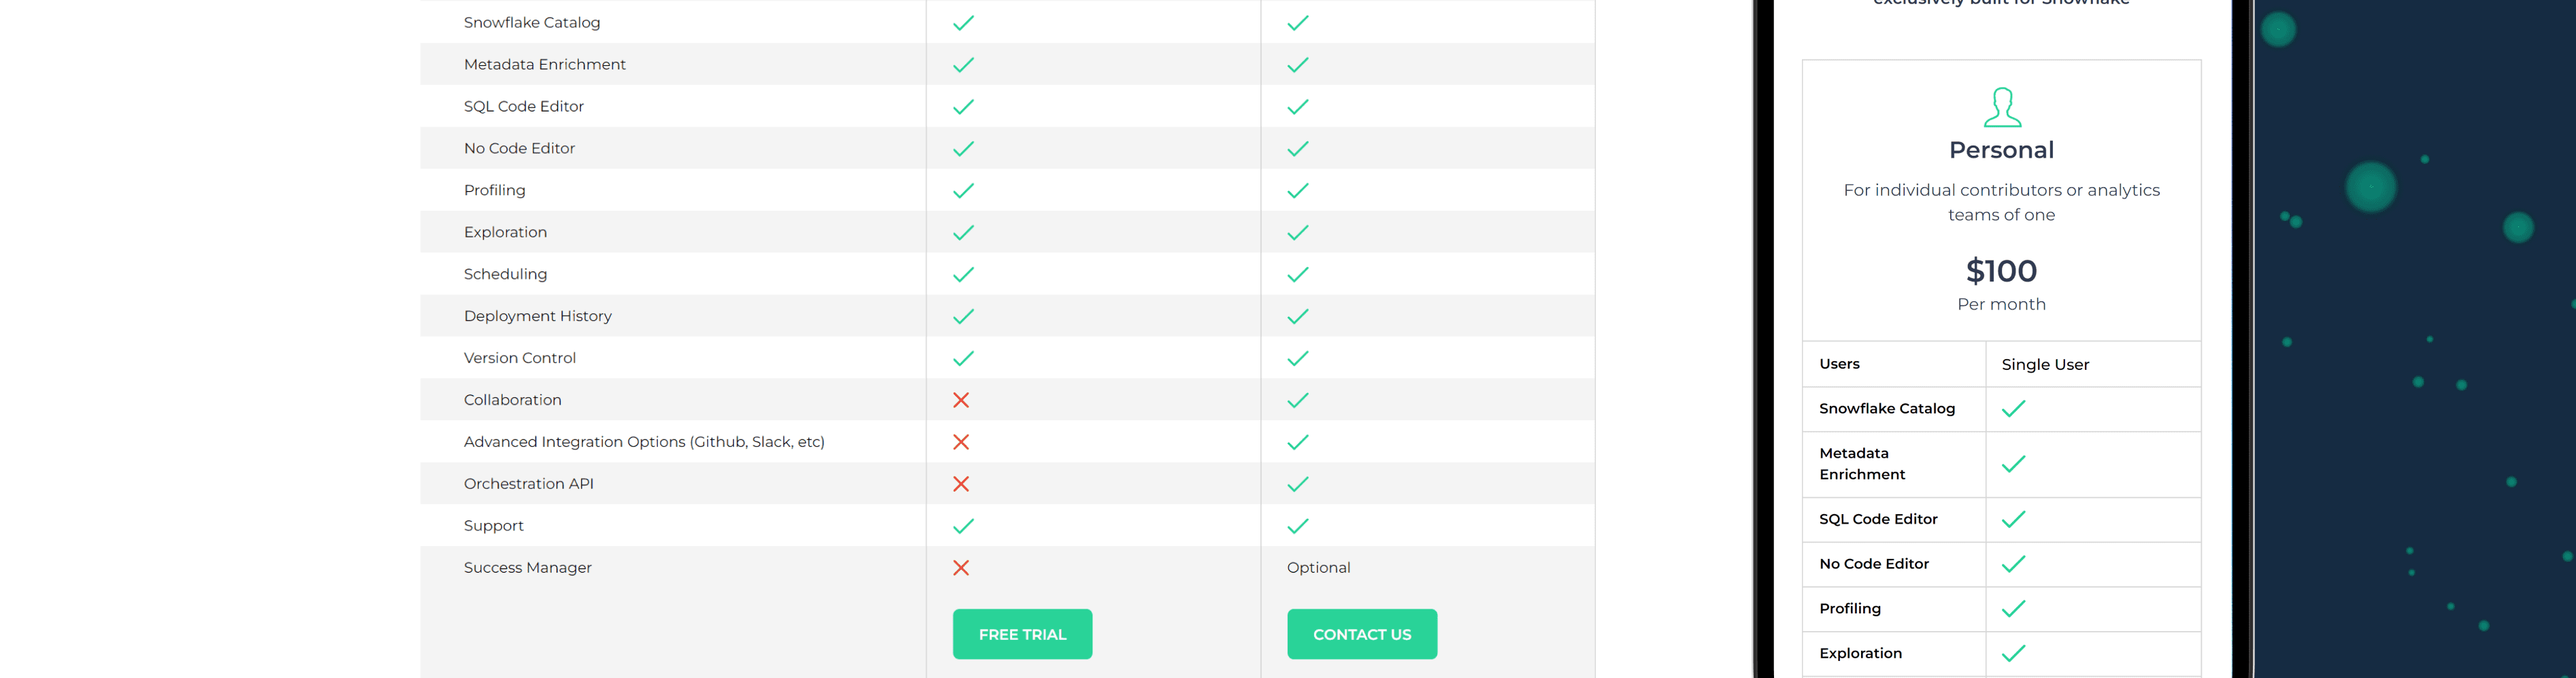Screen dimensions: 2576x678
Task: Click the Single User cell in Personal card
Action: point(2045,364)
